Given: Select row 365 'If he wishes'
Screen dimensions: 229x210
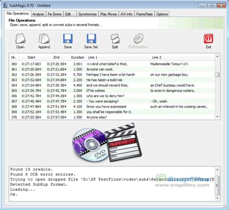Looking at the screenshot, I should 112,91.
